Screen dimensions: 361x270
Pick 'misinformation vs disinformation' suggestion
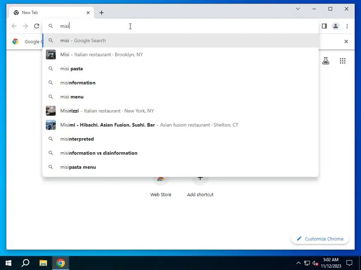(181, 153)
